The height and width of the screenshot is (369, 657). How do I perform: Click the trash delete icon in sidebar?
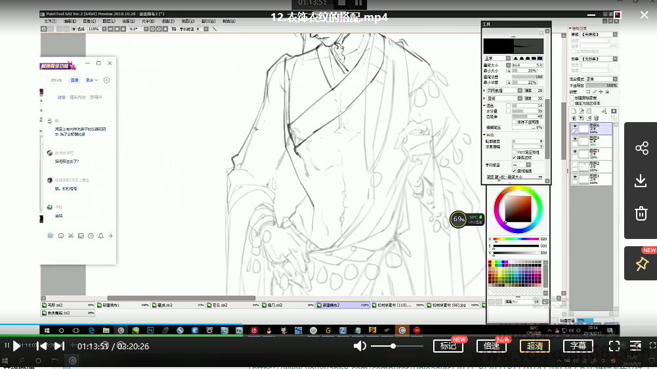point(641,213)
